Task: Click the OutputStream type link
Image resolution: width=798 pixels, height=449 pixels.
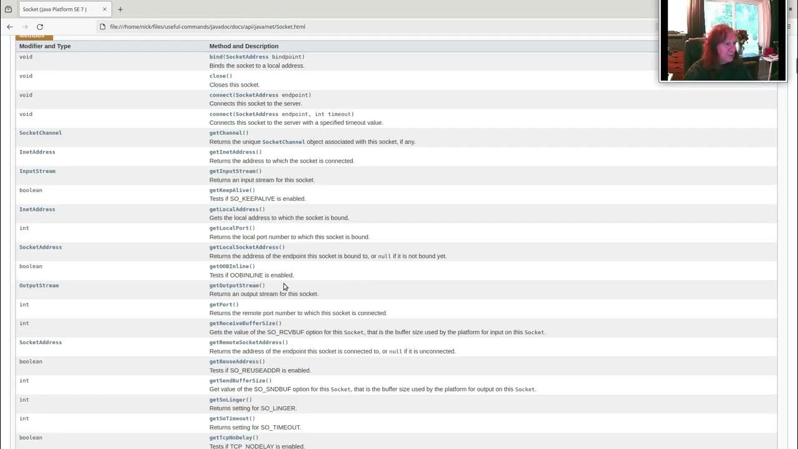Action: click(x=39, y=286)
